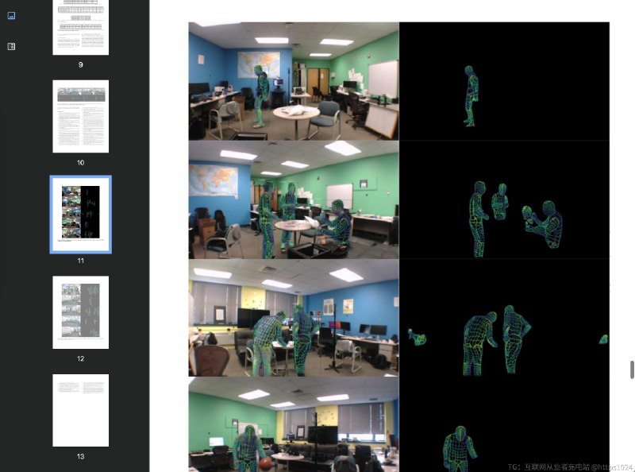The width and height of the screenshot is (635, 472).
Task: Click the page number label 12
Action: (80, 358)
